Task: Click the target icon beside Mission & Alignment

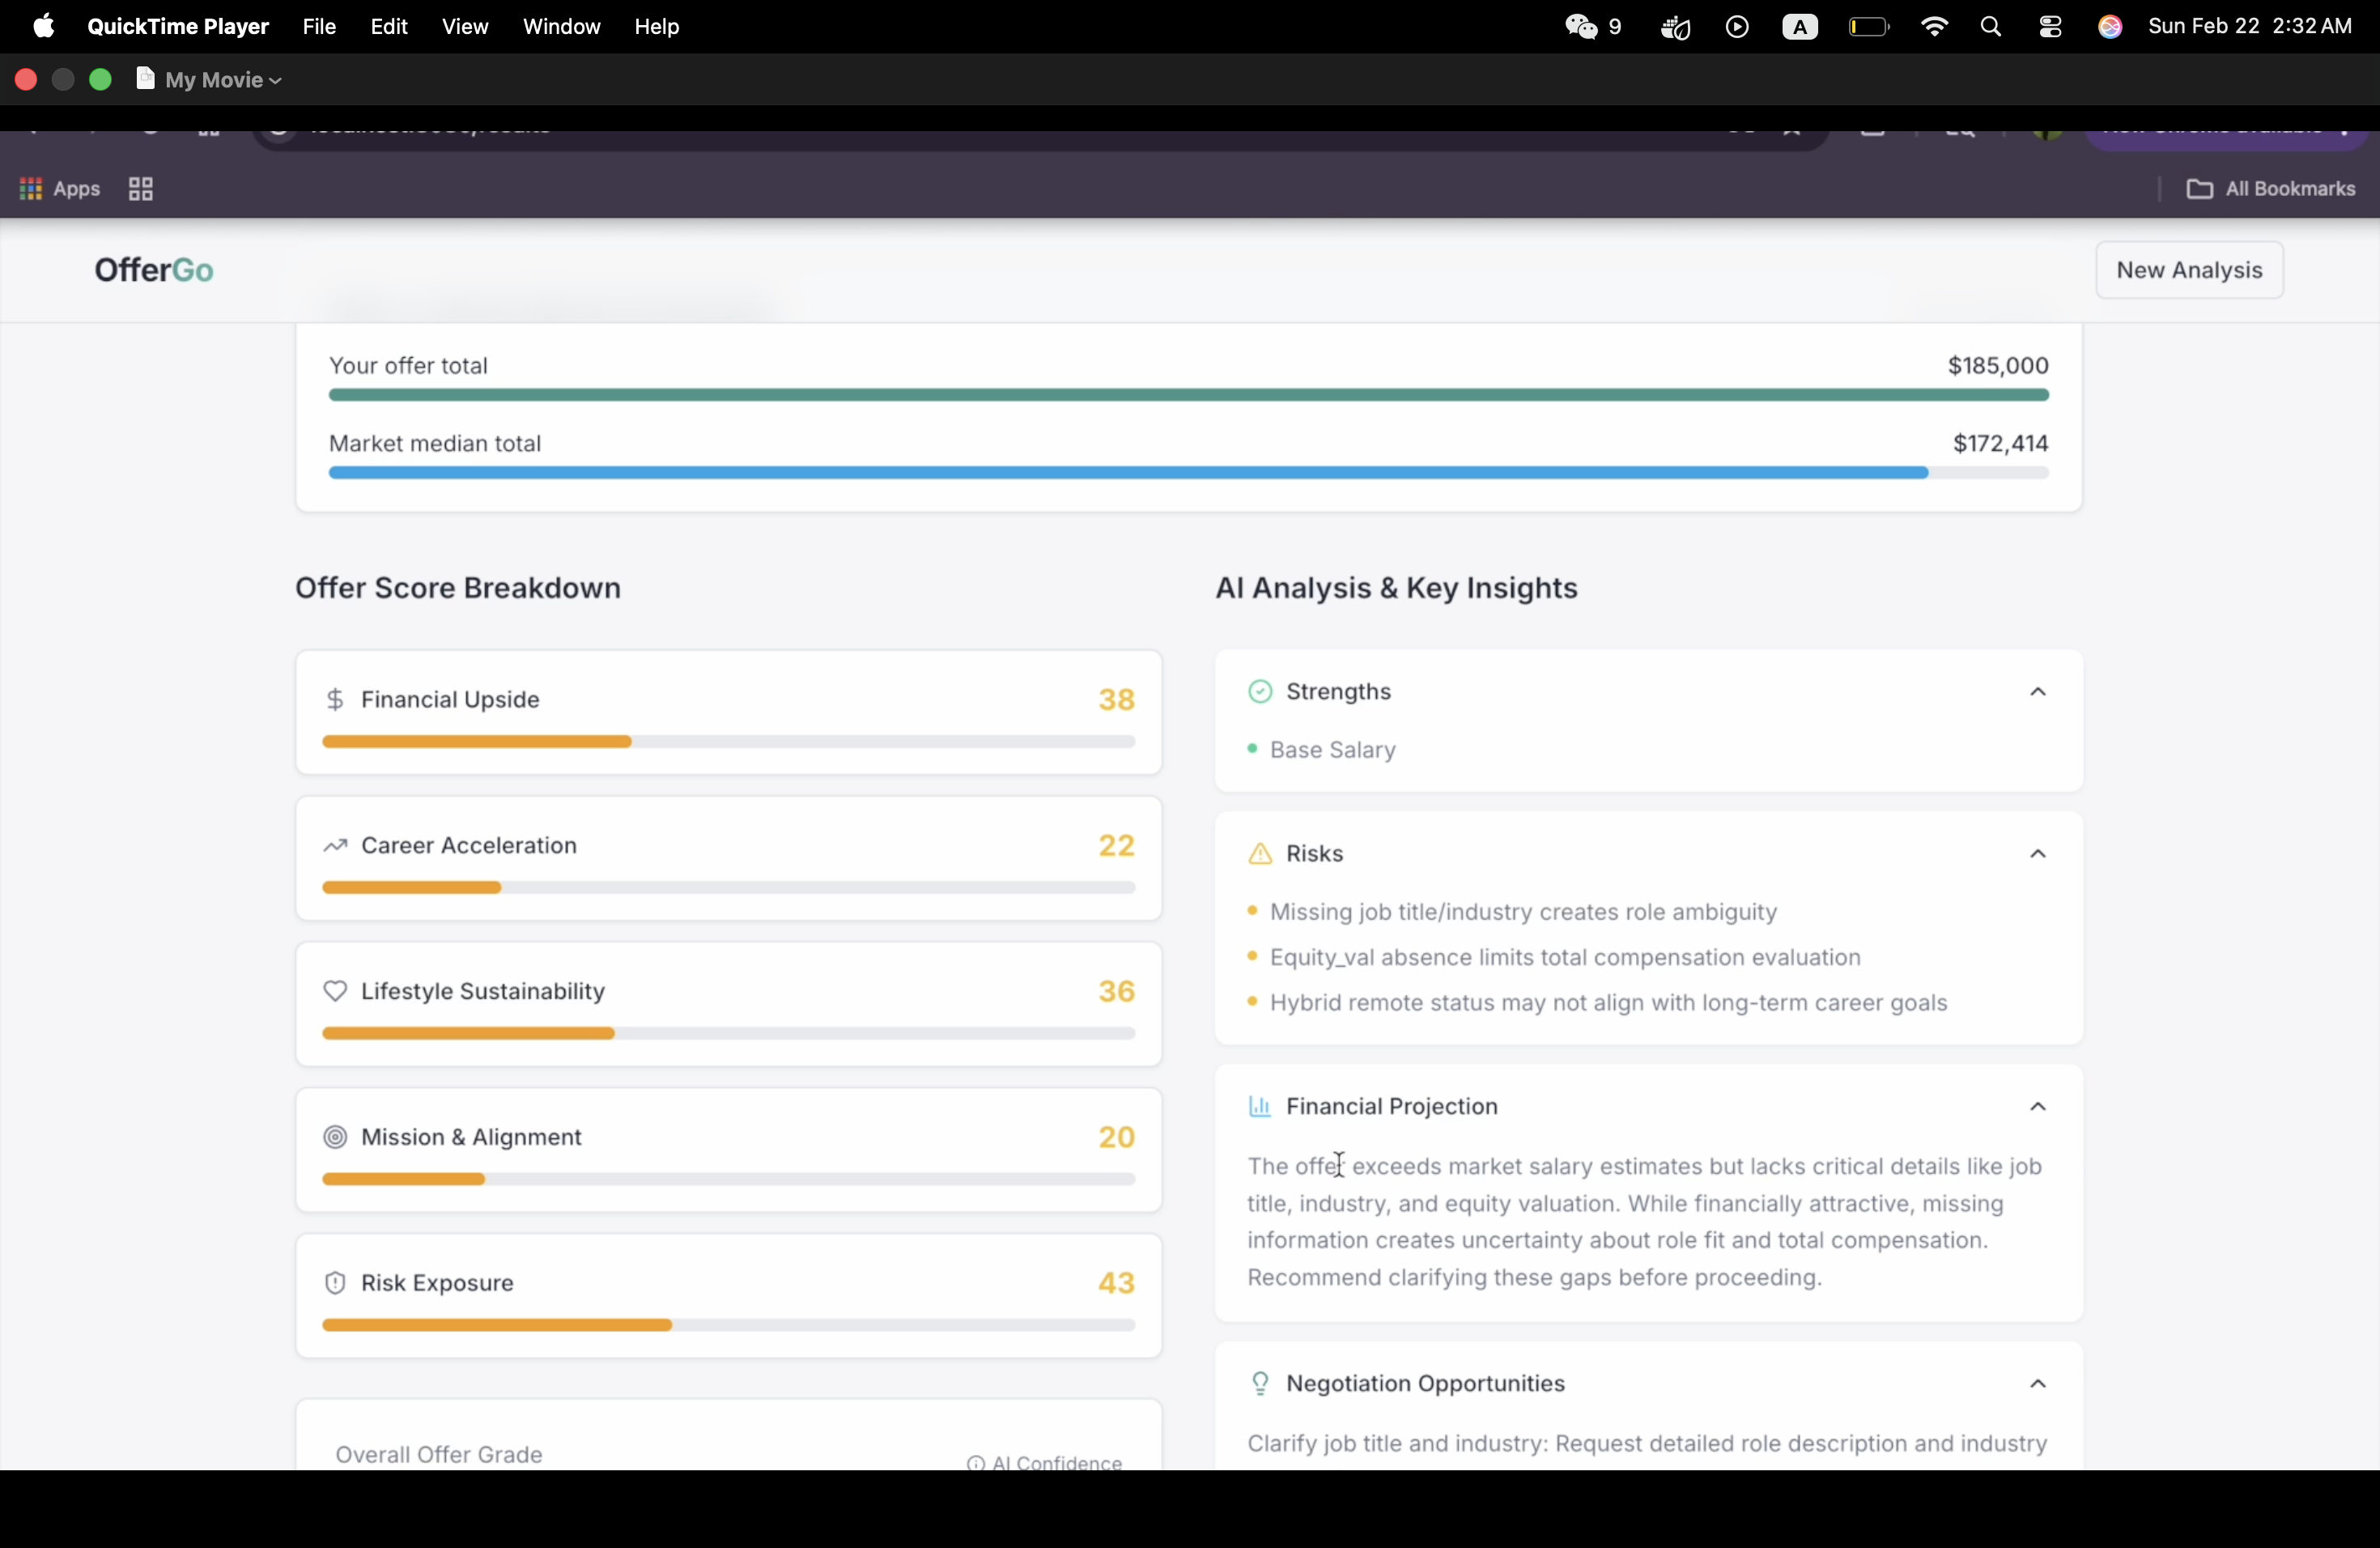Action: [x=336, y=1137]
